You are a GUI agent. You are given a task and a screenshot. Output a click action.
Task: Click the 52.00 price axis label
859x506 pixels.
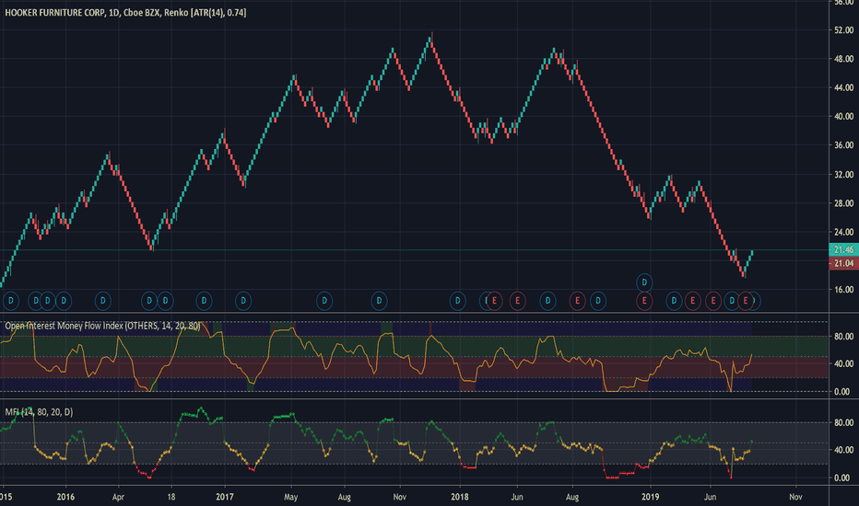click(843, 30)
